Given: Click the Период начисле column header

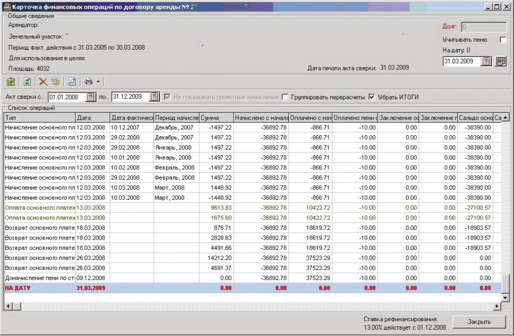Looking at the screenshot, I should pos(176,118).
